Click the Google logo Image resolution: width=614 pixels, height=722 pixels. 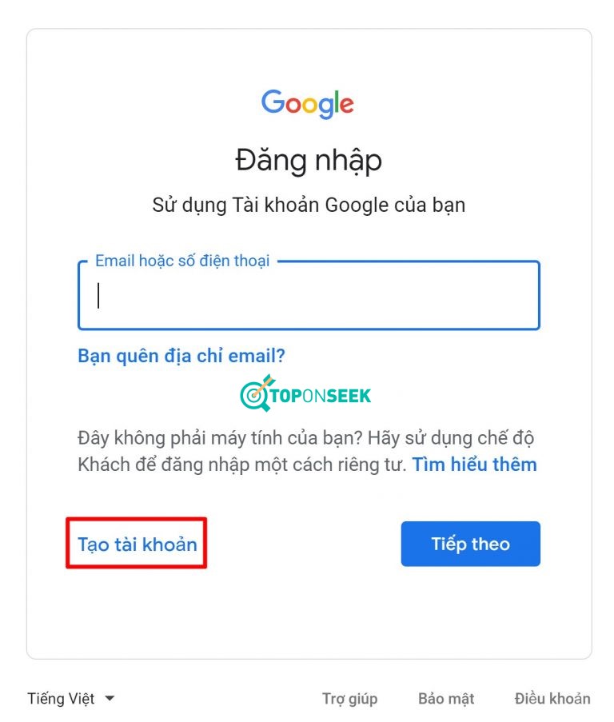click(308, 104)
